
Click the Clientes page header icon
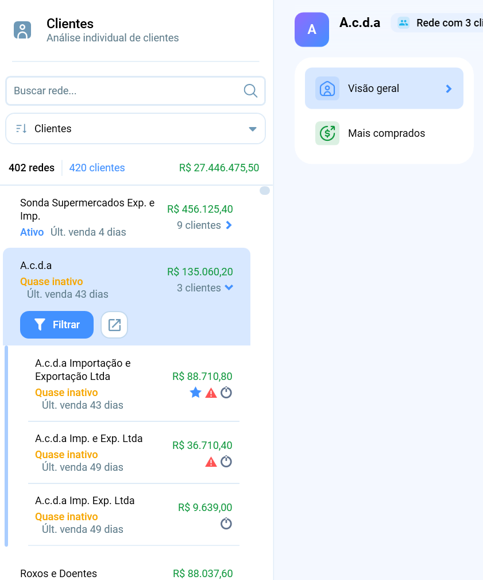[x=22, y=30]
